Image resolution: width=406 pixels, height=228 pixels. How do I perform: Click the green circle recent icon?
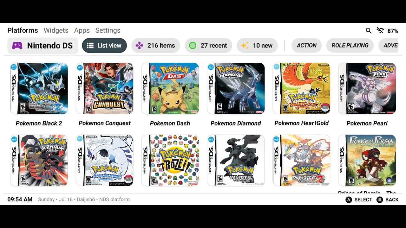point(193,46)
